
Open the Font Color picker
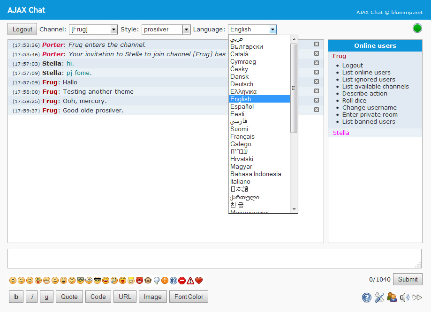pyautogui.click(x=189, y=297)
